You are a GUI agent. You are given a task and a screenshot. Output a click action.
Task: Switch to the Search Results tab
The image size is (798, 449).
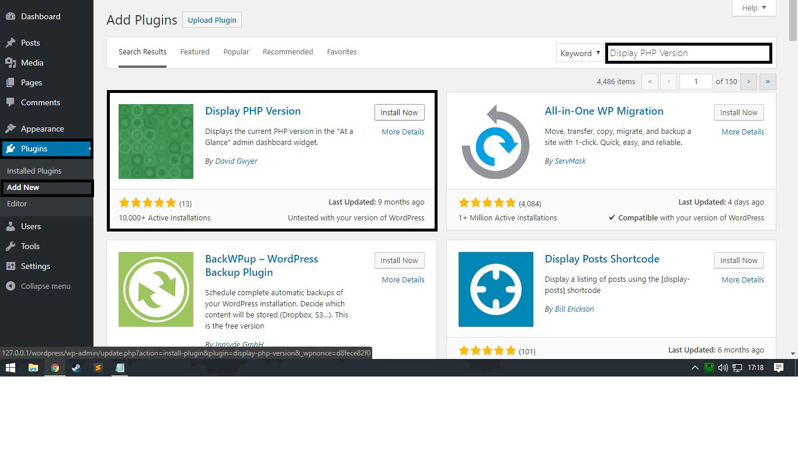(x=143, y=52)
